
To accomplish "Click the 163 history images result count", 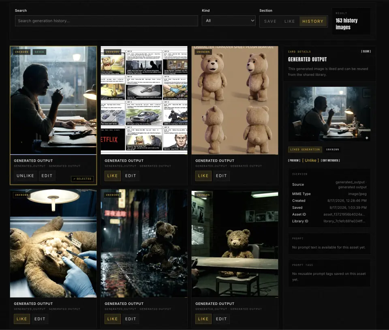I will point(346,24).
